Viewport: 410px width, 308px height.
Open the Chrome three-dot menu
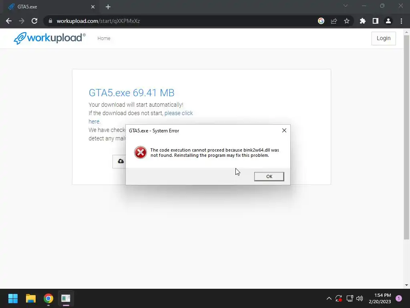(401, 21)
